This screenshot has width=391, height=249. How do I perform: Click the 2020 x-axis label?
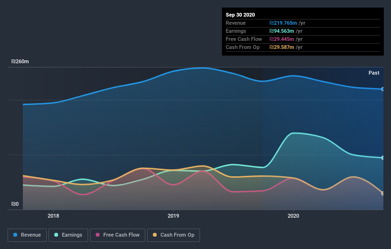coord(293,216)
